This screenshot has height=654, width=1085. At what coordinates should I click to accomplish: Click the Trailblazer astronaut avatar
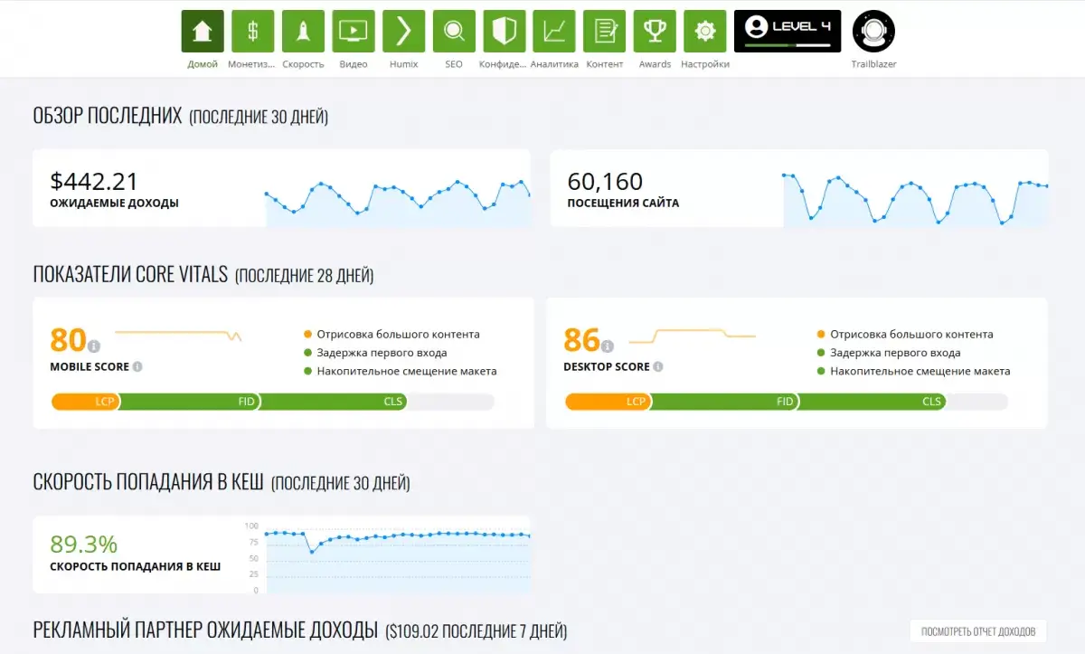tap(873, 32)
